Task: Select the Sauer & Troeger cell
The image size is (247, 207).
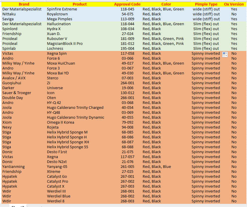Action: tap(24, 93)
